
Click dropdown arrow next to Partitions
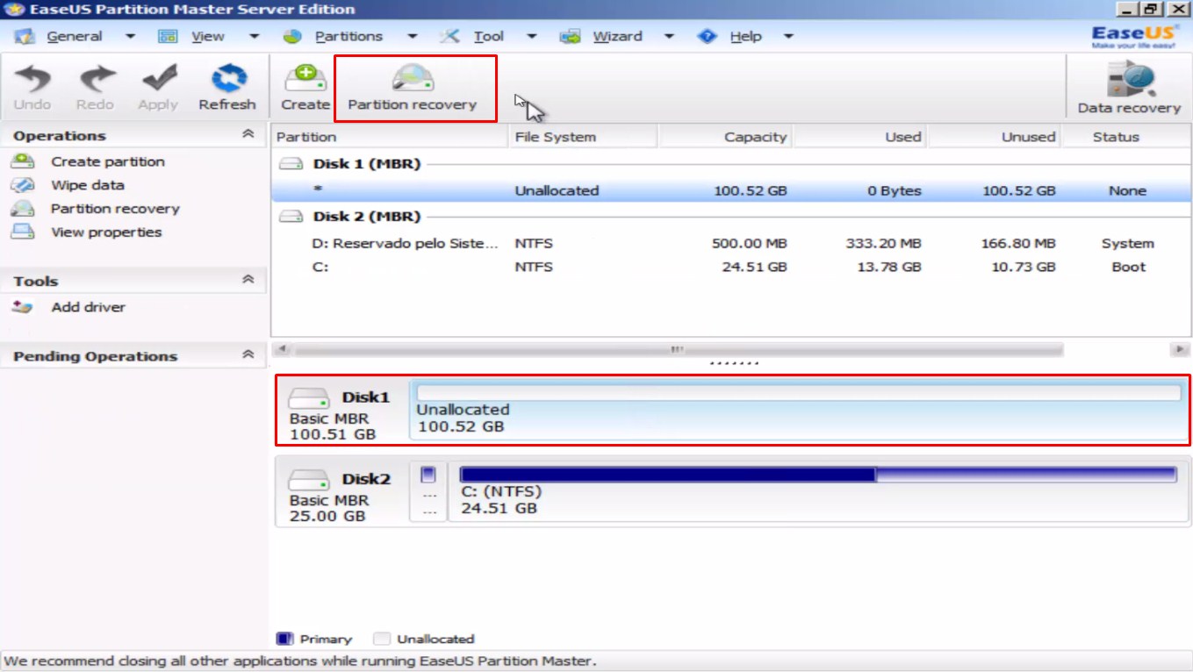[x=412, y=37]
